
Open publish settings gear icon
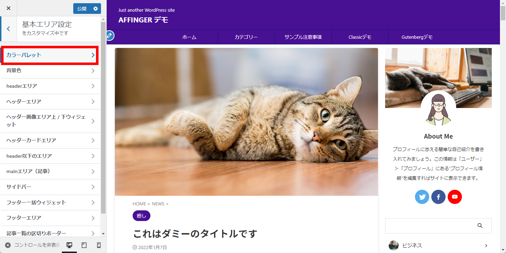point(96,9)
